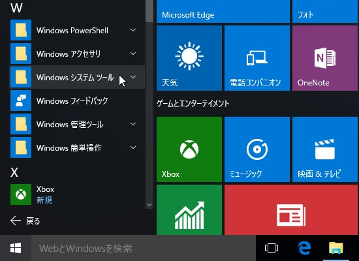Launch the Xbox app icon in the app list
The width and height of the screenshot is (359, 261).
tap(21, 194)
